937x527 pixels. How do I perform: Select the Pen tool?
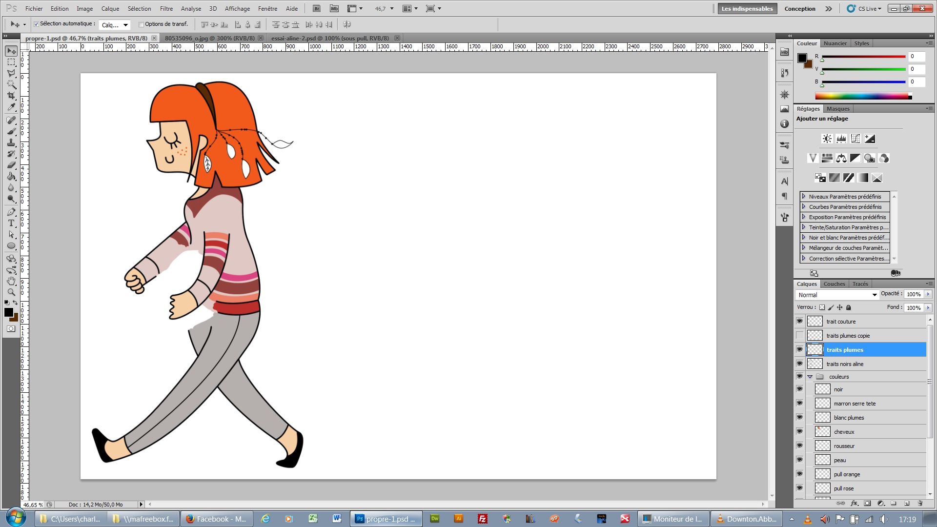tap(11, 212)
